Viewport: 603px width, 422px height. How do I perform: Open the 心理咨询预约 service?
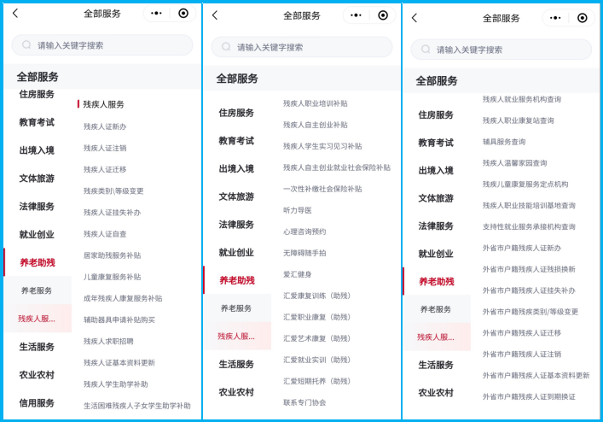pos(304,232)
